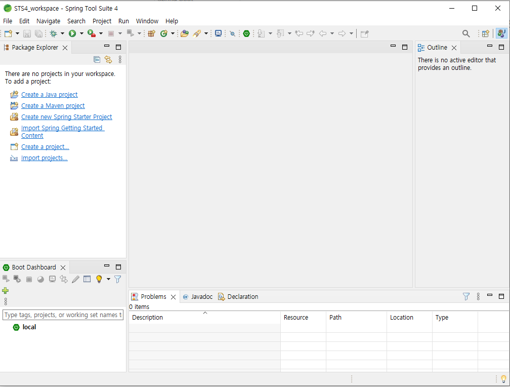Click the green plus icon in Boot Dashboard
This screenshot has height=387, width=510.
click(x=5, y=291)
